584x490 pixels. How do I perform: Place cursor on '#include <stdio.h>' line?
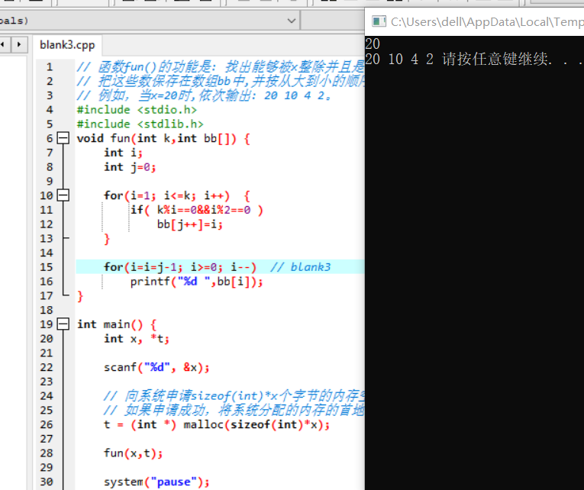click(137, 110)
